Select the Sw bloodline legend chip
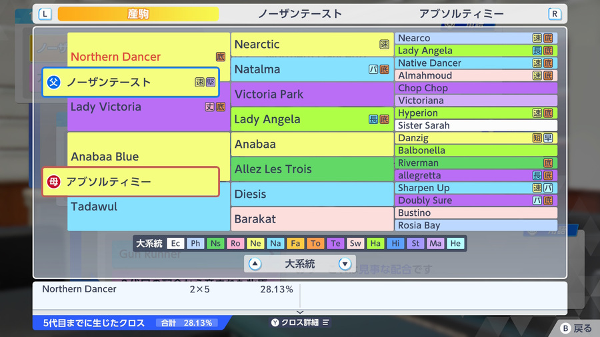 [x=355, y=243]
